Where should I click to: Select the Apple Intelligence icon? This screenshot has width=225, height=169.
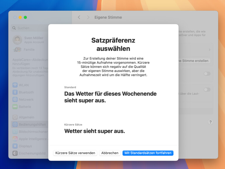pyautogui.click(x=15, y=139)
